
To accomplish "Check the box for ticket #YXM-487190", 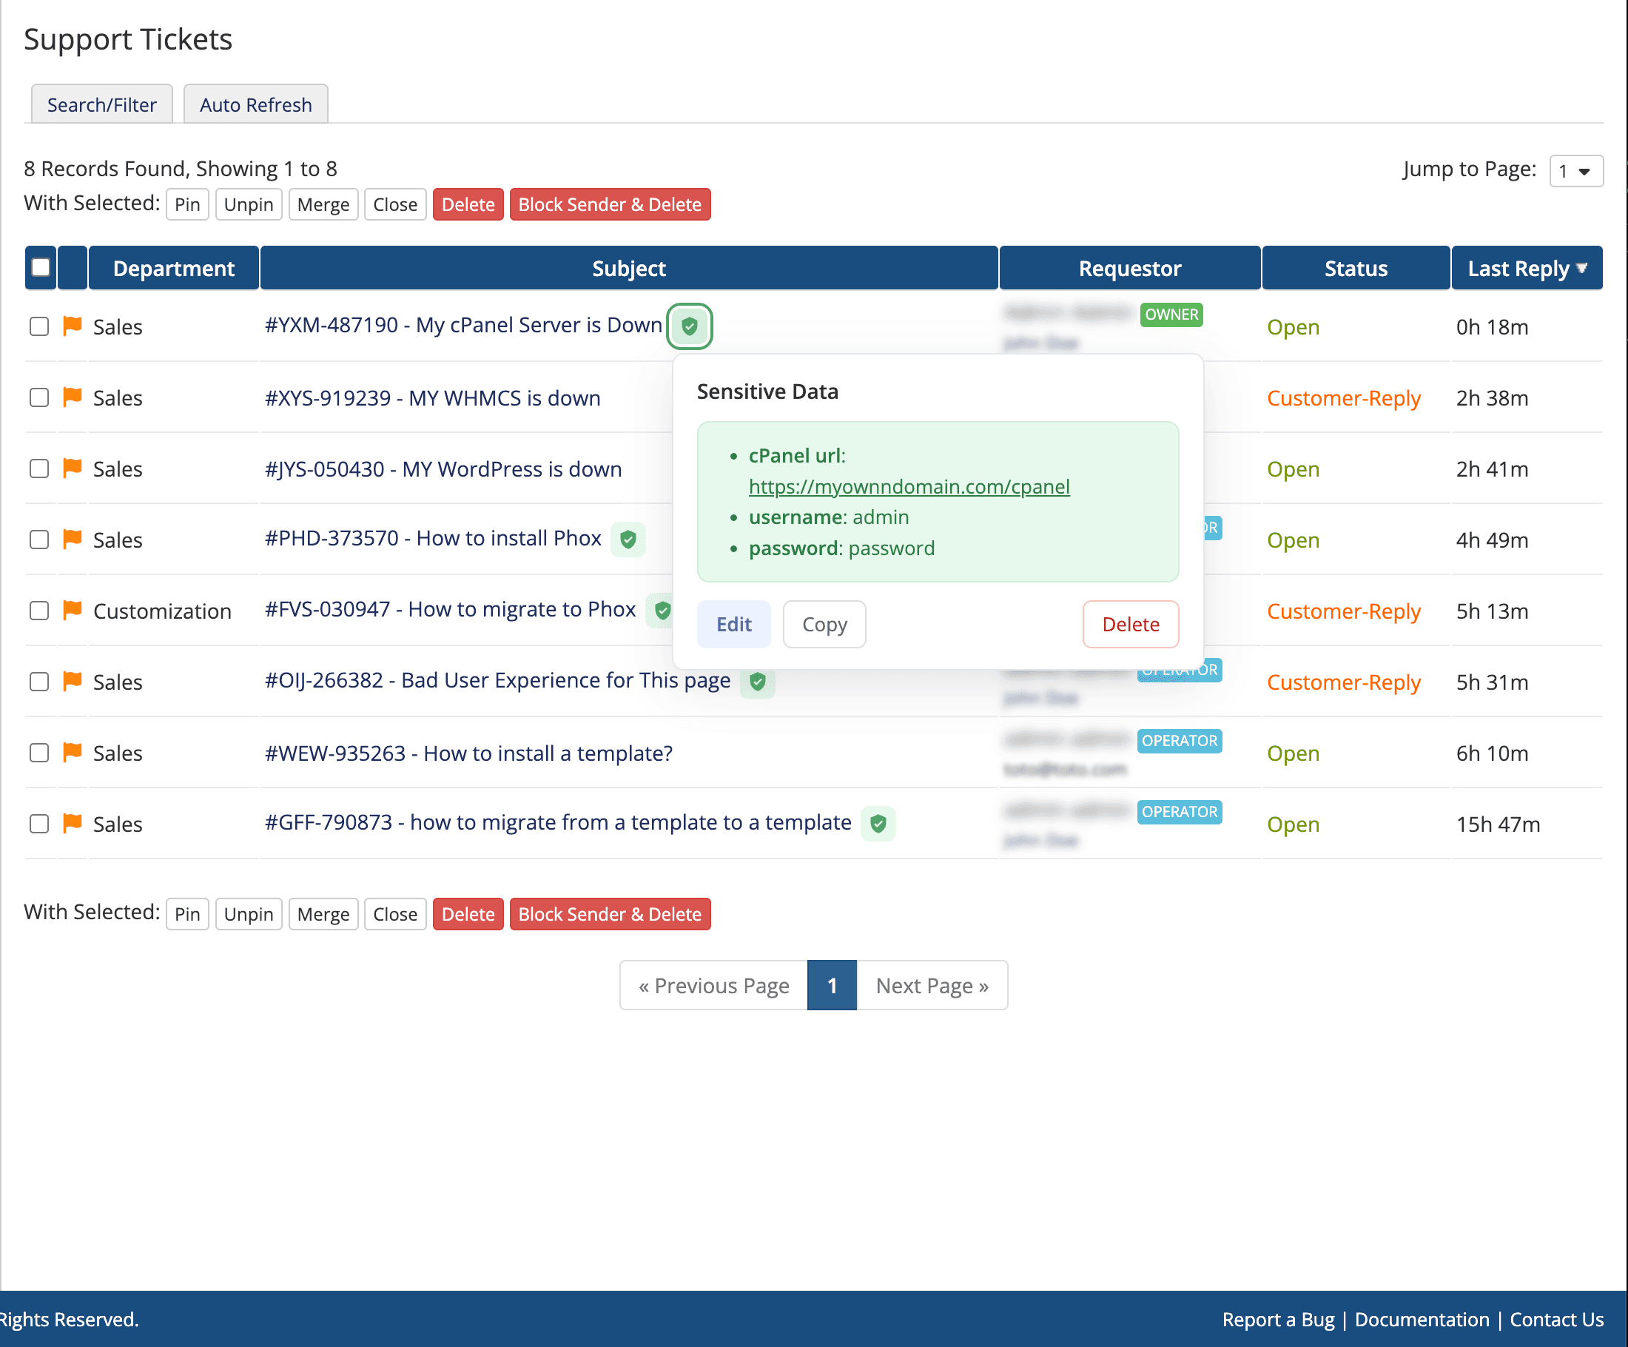I will click(x=38, y=326).
